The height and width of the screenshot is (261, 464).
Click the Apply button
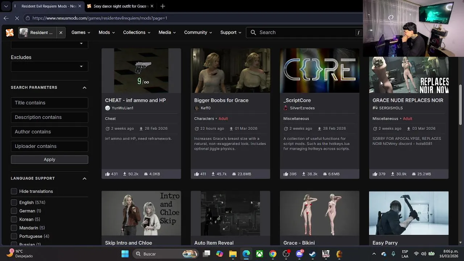[x=49, y=159]
